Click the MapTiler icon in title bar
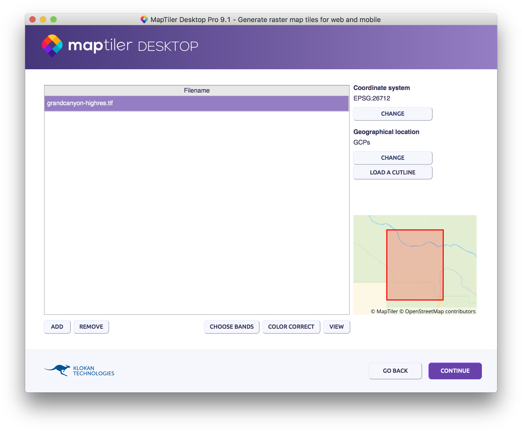Viewport: 522px width, 431px height. tap(144, 19)
